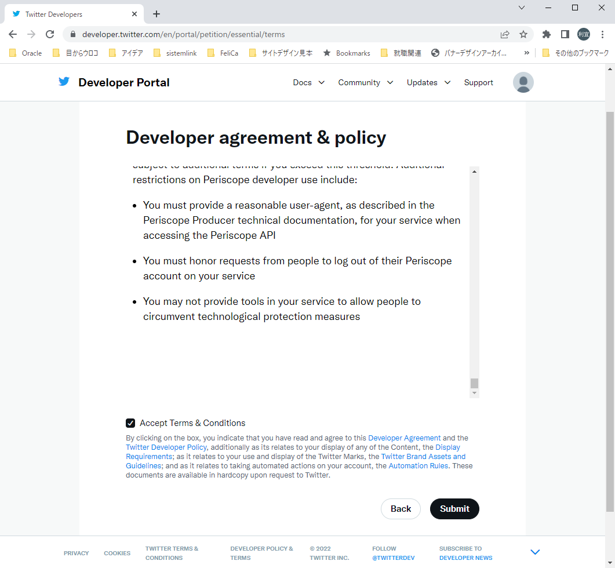Open the user profile avatar menu

[523, 82]
